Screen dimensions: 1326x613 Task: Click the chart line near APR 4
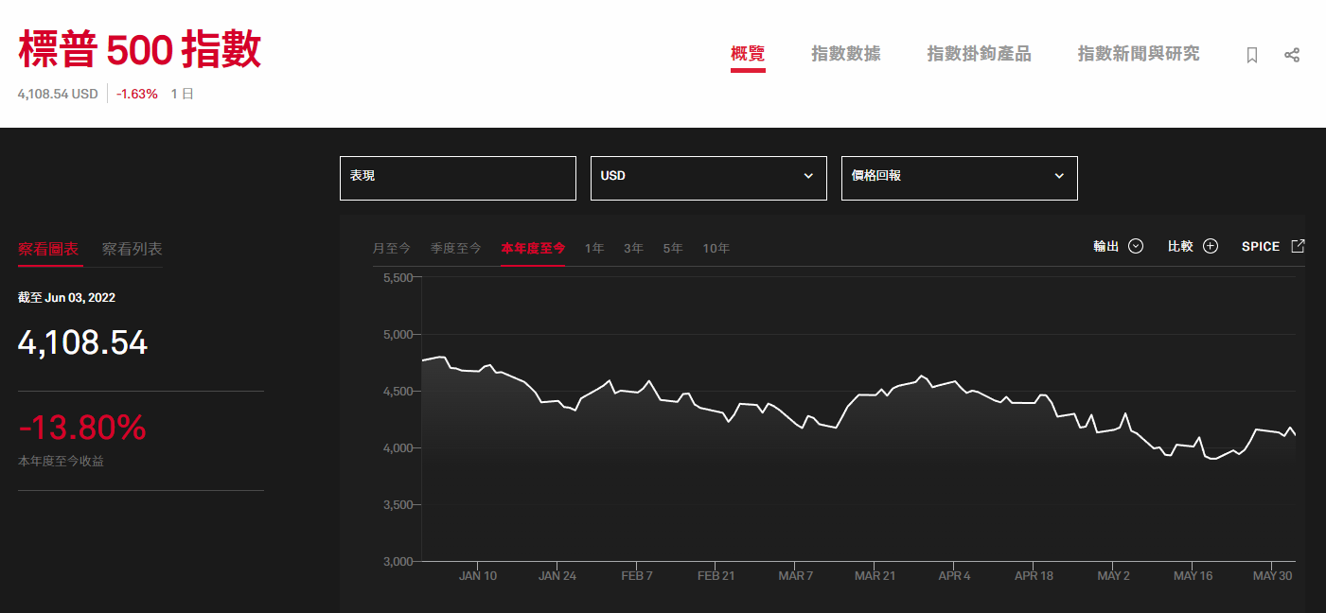tap(954, 382)
